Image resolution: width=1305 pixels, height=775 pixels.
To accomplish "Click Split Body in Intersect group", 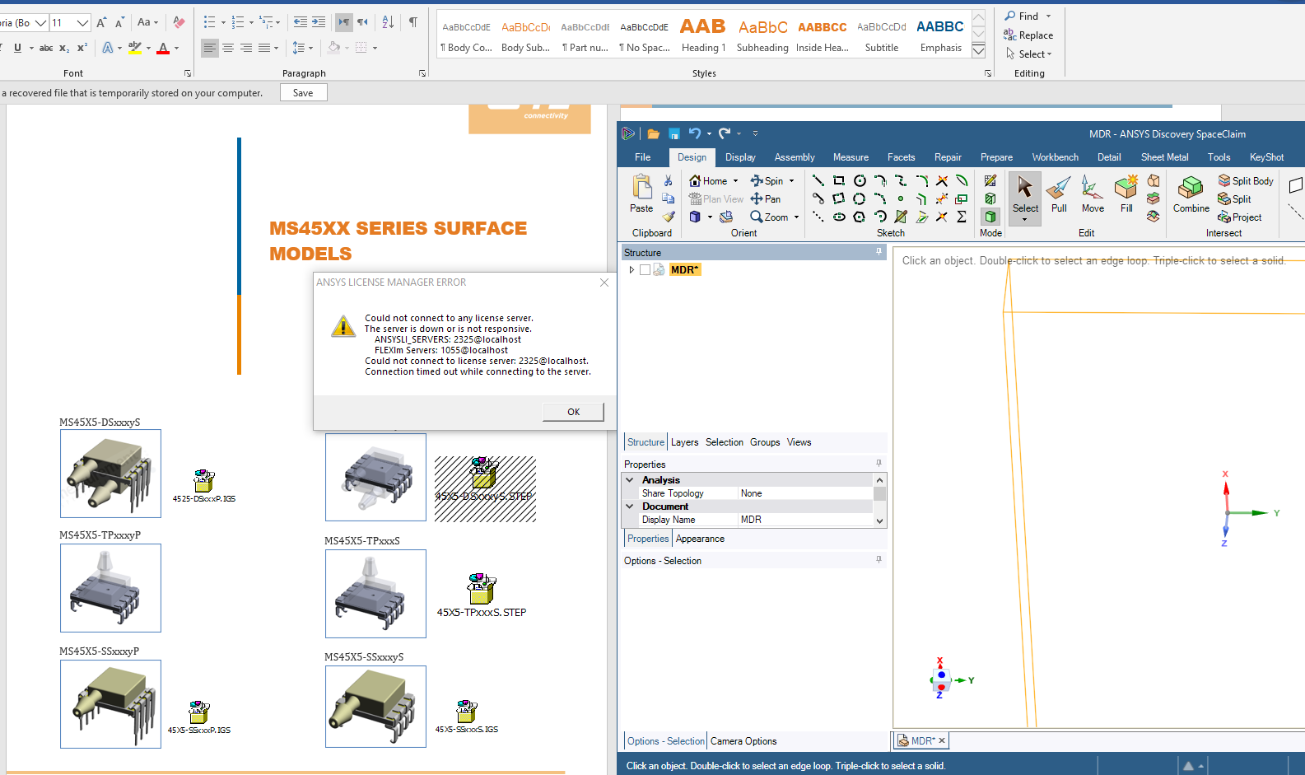I will pos(1246,181).
